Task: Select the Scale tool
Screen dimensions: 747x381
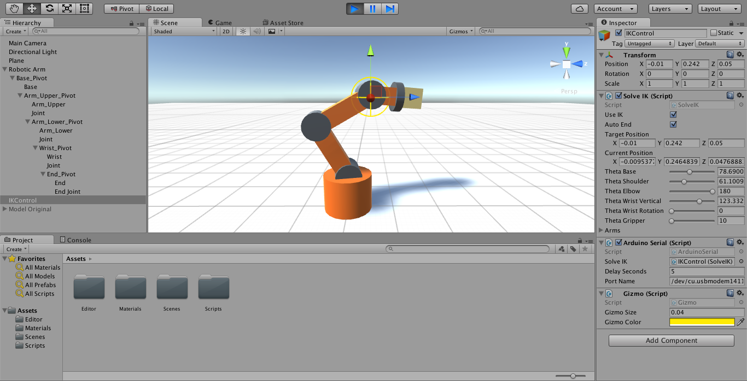Action: click(x=66, y=8)
